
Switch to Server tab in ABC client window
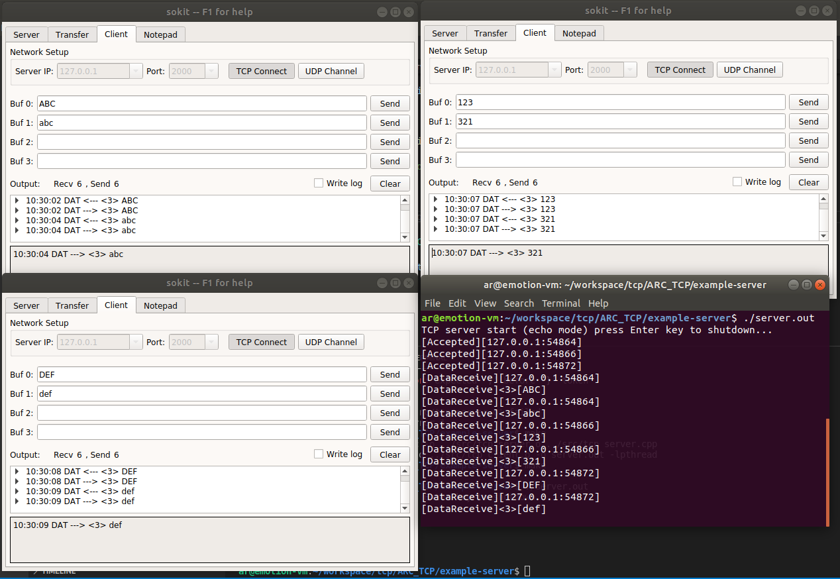(26, 34)
